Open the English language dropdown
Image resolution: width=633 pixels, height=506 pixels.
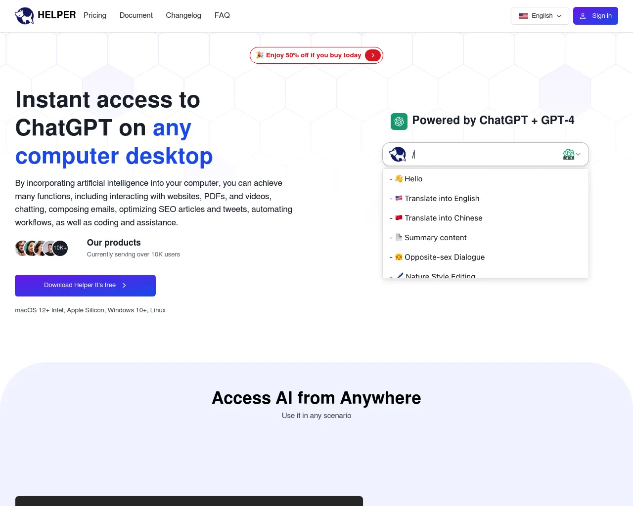[540, 16]
